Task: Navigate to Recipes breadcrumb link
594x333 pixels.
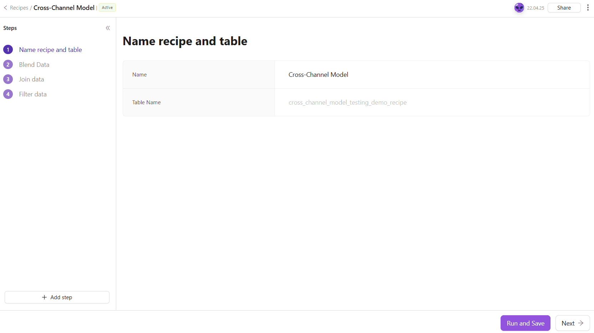Action: pos(19,8)
